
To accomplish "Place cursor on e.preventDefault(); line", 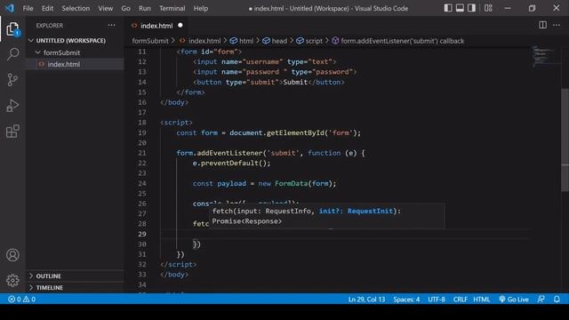I will (x=231, y=164).
